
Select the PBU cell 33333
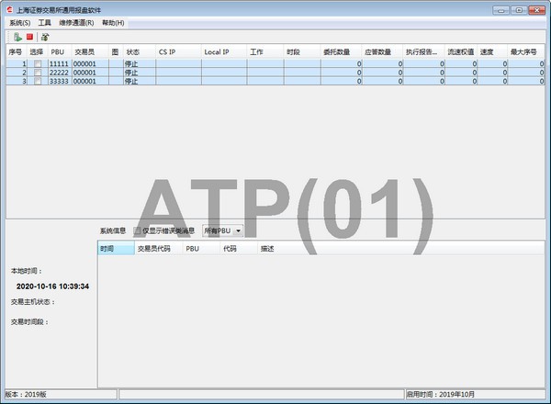point(59,81)
